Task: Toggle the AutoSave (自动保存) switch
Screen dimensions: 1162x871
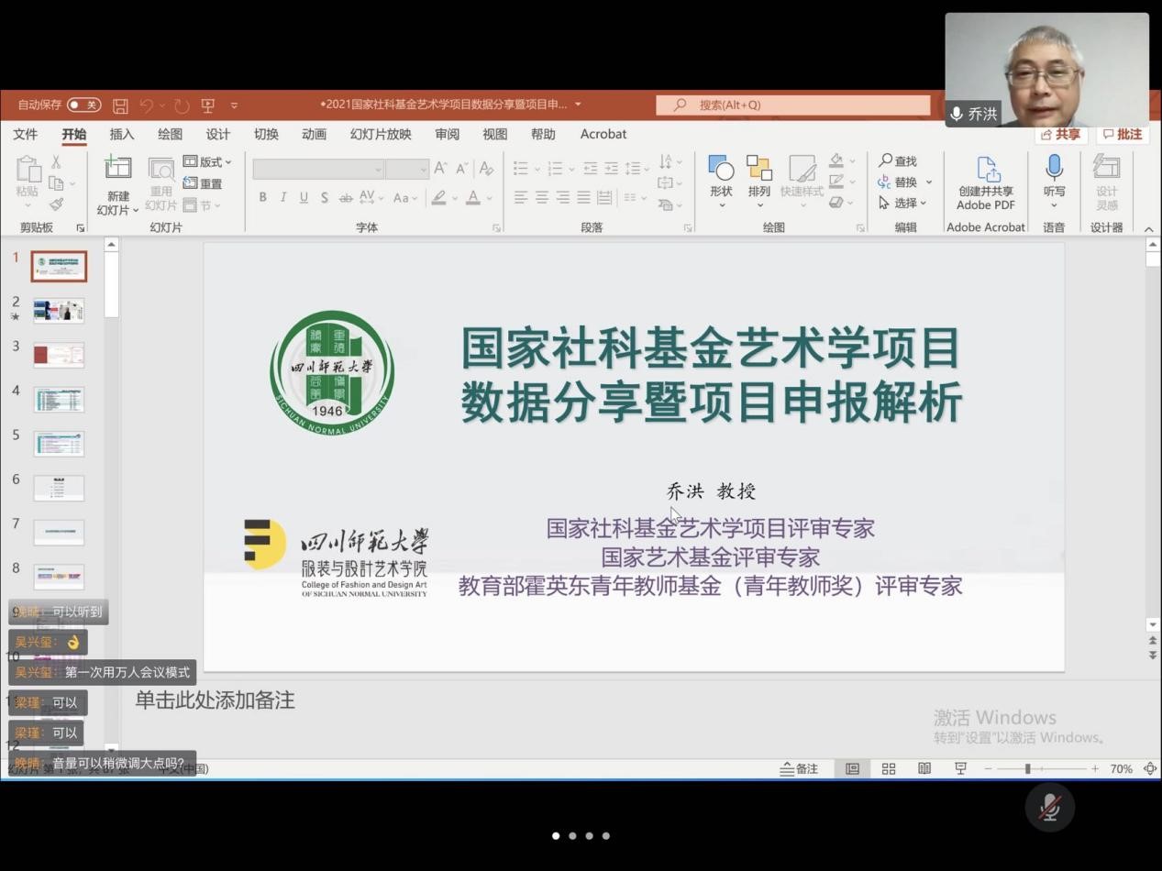Action: coord(83,105)
